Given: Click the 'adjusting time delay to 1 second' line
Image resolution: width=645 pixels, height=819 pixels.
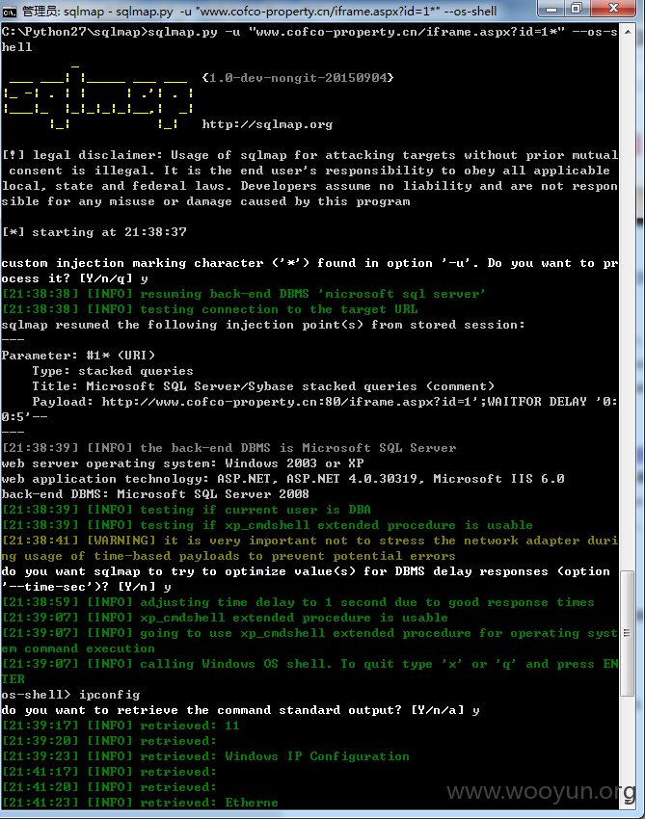Looking at the screenshot, I should tap(298, 602).
